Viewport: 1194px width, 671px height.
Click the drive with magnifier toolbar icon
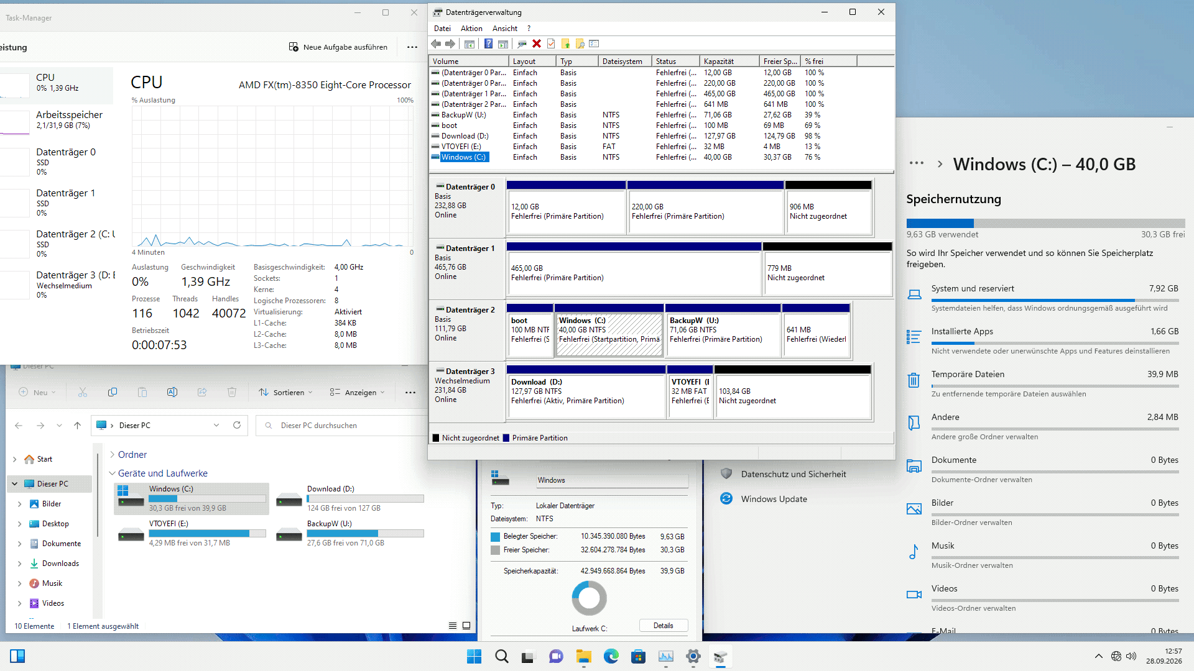[522, 44]
